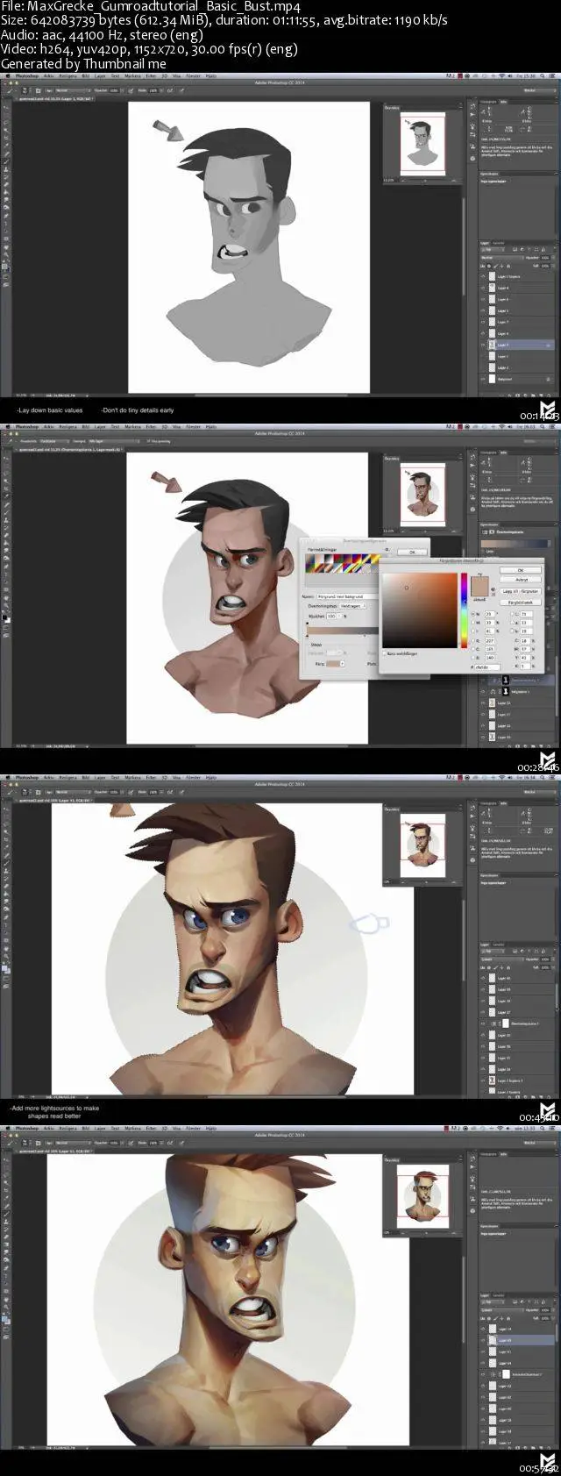Select the L radio button in the color picker
Screen dimensions: 561x1476
point(513,614)
